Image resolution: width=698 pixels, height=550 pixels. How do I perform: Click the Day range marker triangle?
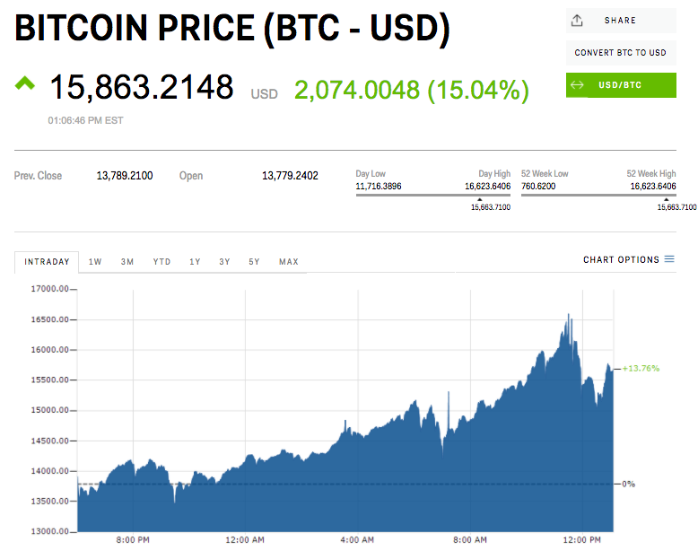coord(479,199)
